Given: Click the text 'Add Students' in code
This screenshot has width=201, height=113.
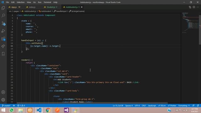Looking at the screenshot, I should [64, 79].
